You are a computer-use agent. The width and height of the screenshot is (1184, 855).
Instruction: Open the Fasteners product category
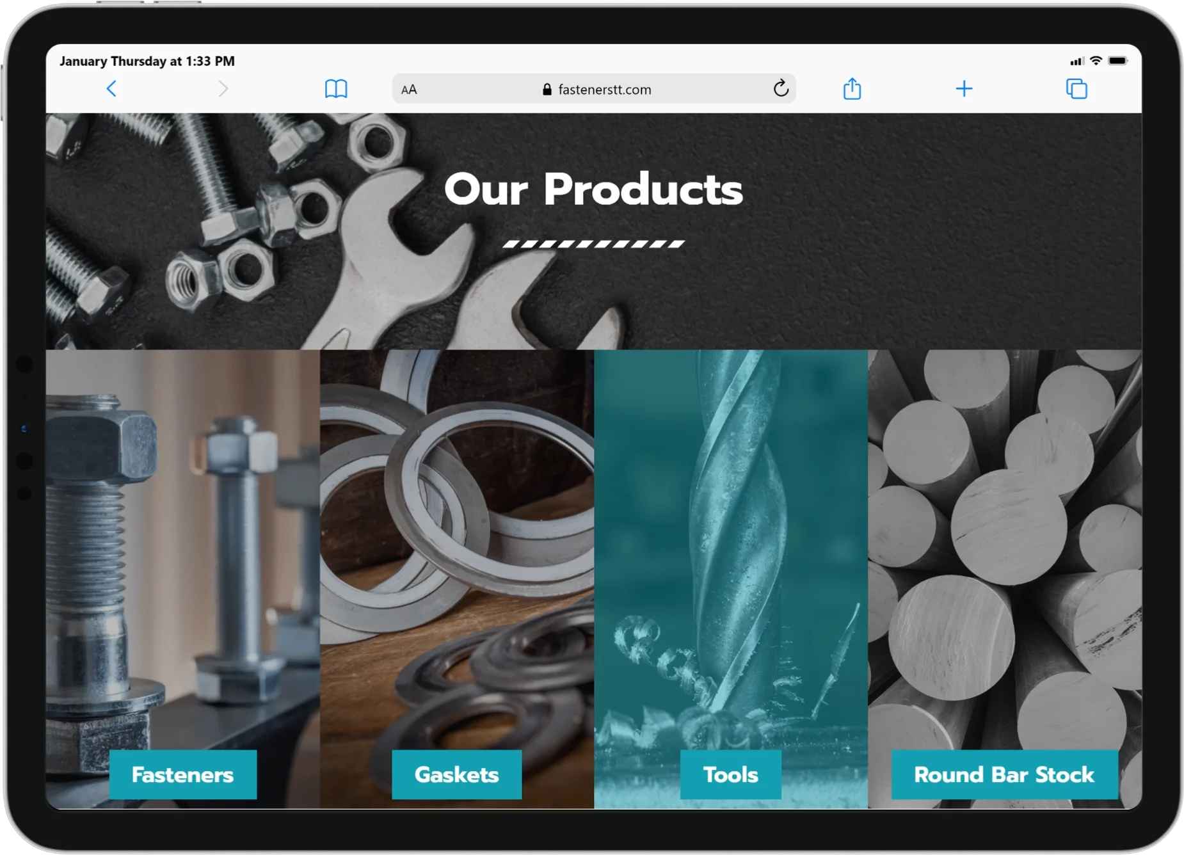point(183,774)
